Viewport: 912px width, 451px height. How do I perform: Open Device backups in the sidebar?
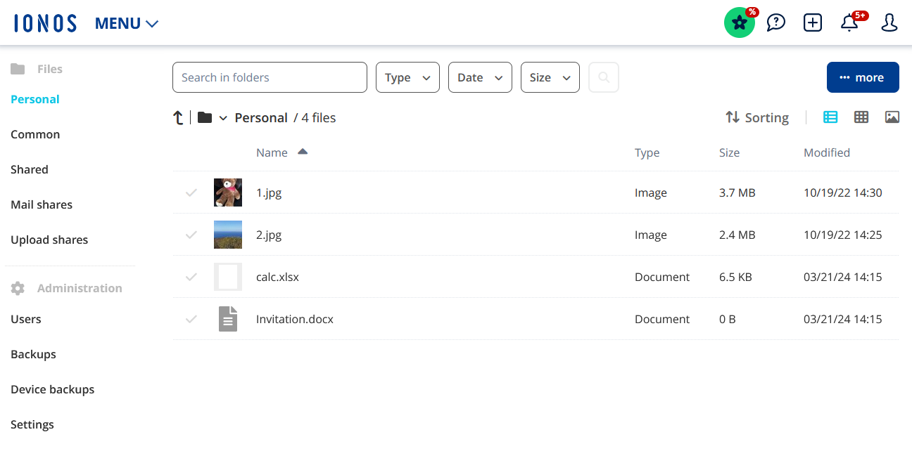(x=52, y=389)
